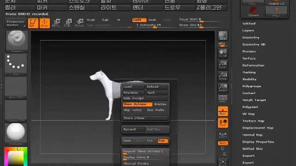Activate the Edit mode icon

(x=33, y=23)
